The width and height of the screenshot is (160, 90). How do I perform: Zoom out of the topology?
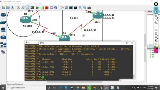click(x=85, y=8)
